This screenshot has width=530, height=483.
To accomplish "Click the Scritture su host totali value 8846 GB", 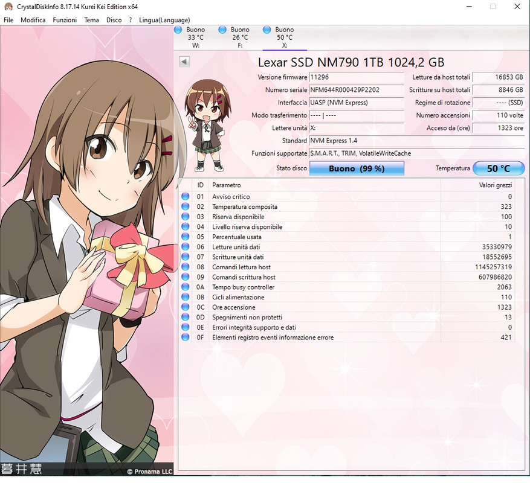I will click(x=498, y=90).
